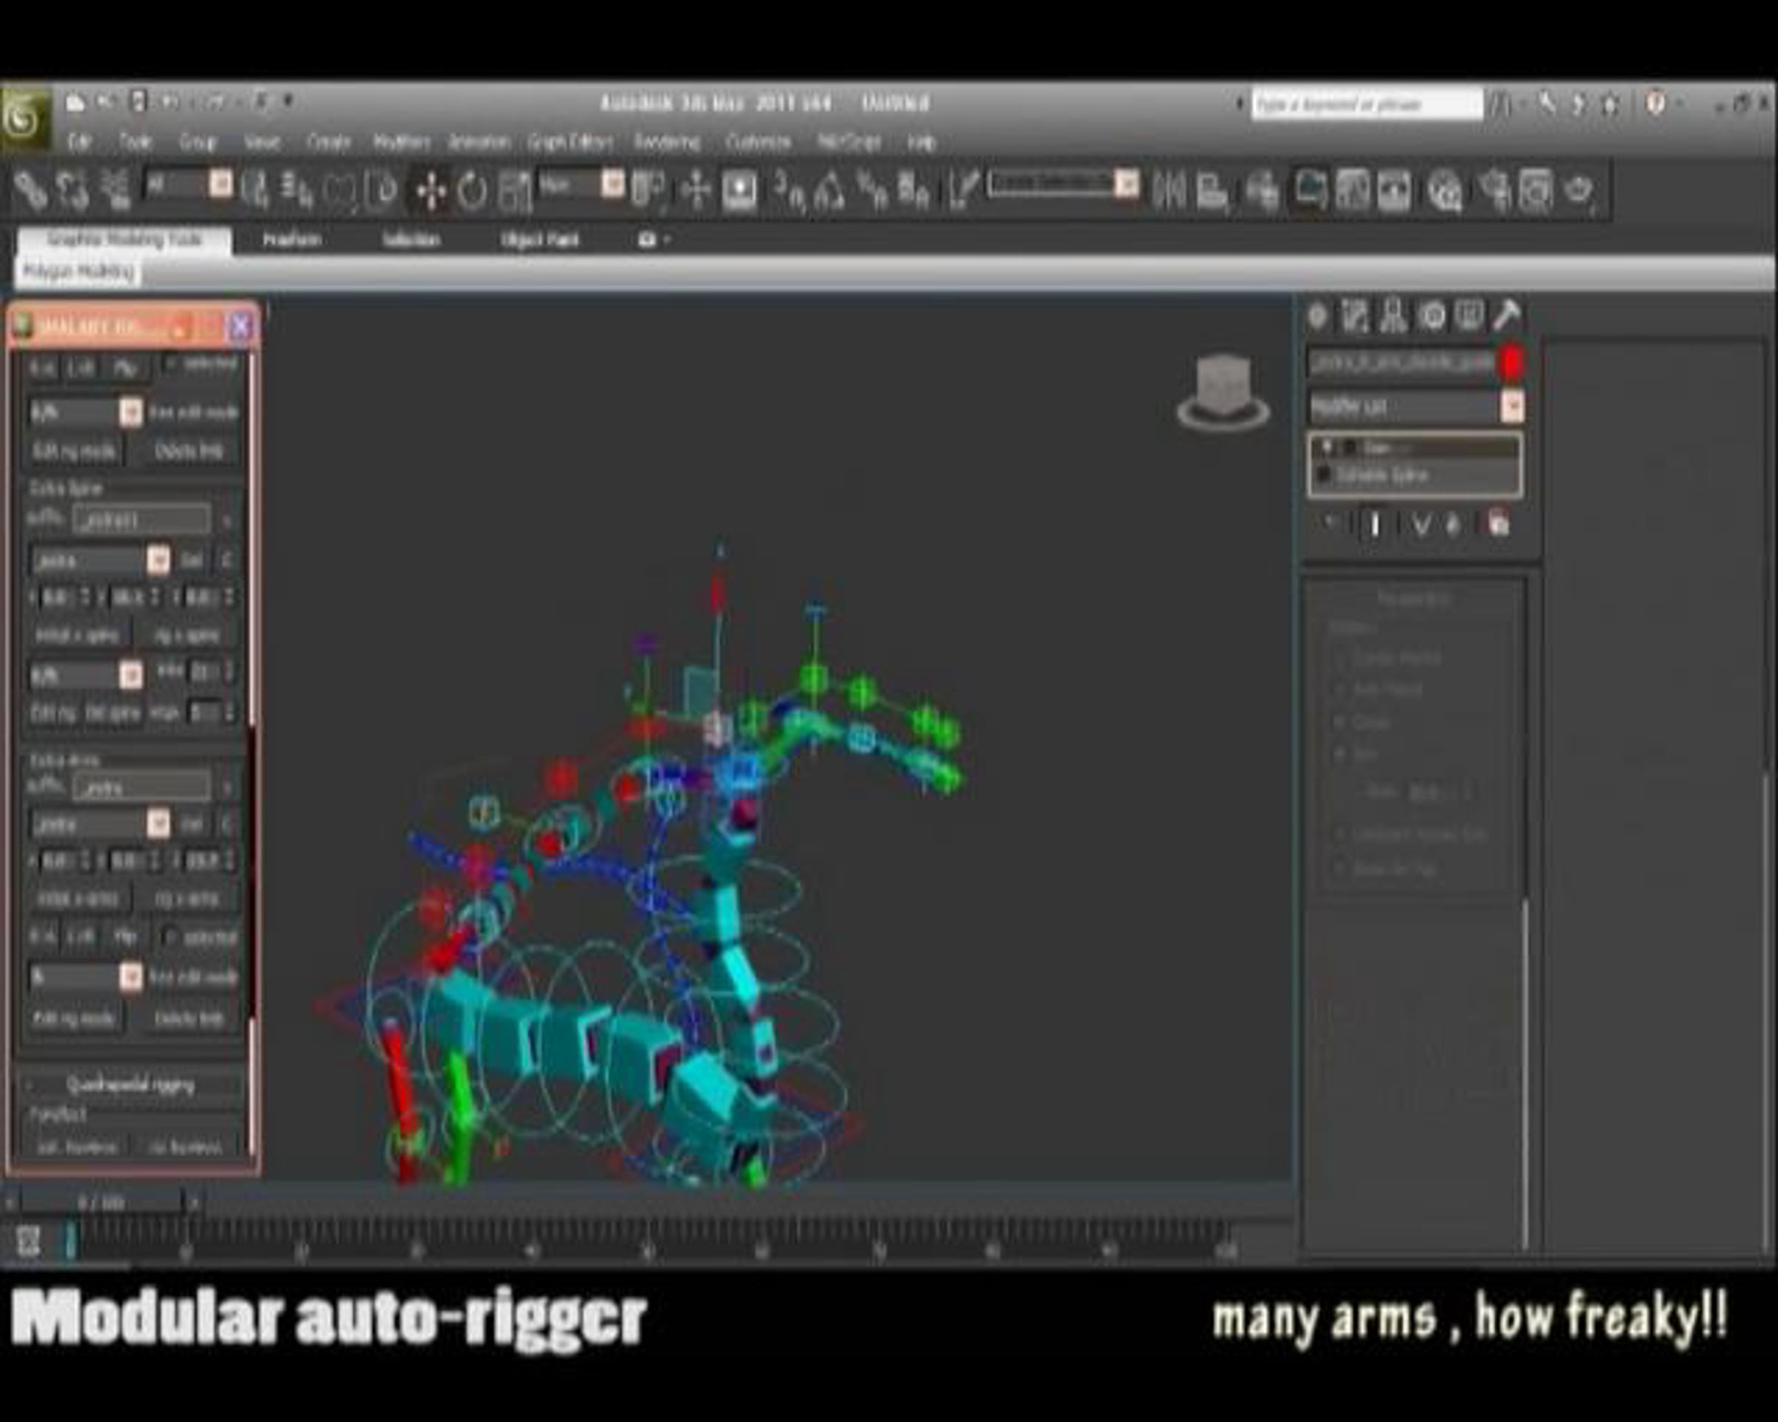The height and width of the screenshot is (1422, 1778).
Task: Collapse the Quadrupedal rigging rollout
Action: pyautogui.click(x=131, y=1085)
